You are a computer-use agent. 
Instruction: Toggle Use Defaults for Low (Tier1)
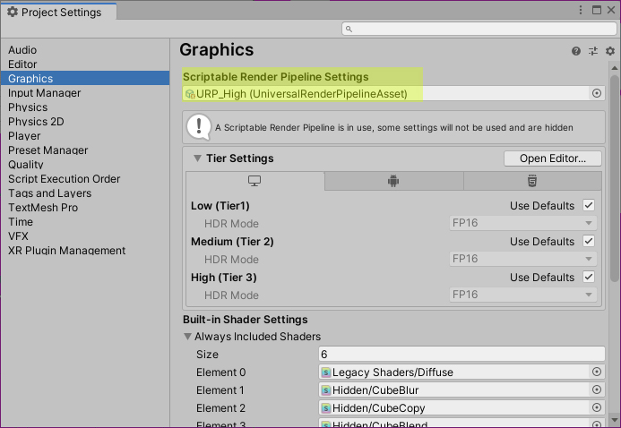point(589,206)
